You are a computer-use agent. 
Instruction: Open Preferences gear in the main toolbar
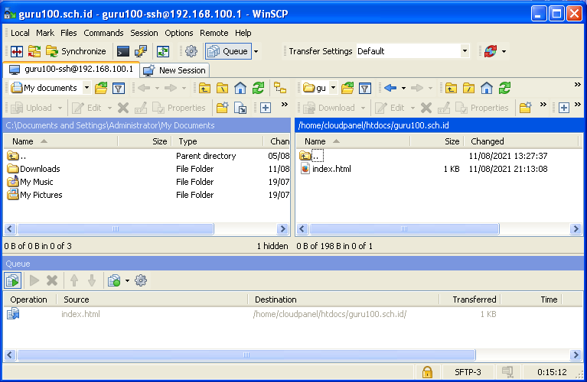coord(191,51)
